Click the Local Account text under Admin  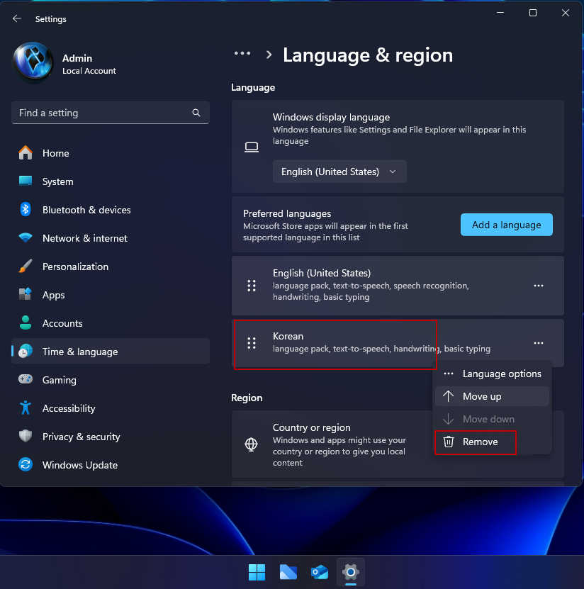coord(89,71)
